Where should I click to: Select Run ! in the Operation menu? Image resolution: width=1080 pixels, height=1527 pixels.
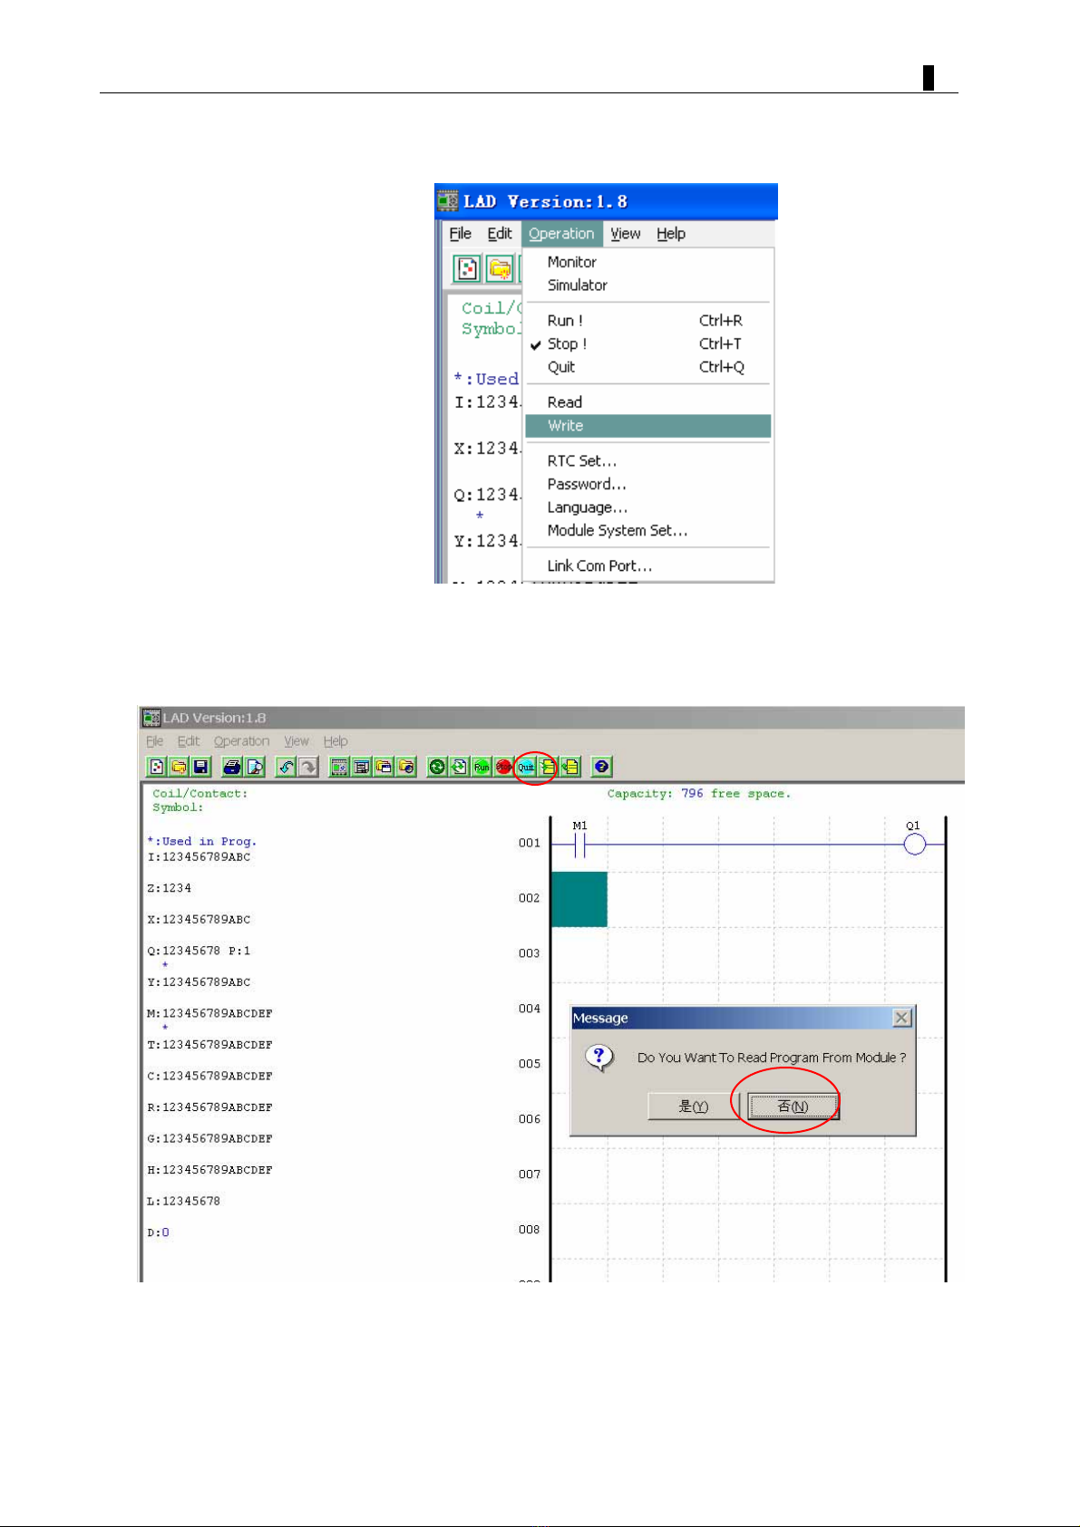pyautogui.click(x=565, y=321)
